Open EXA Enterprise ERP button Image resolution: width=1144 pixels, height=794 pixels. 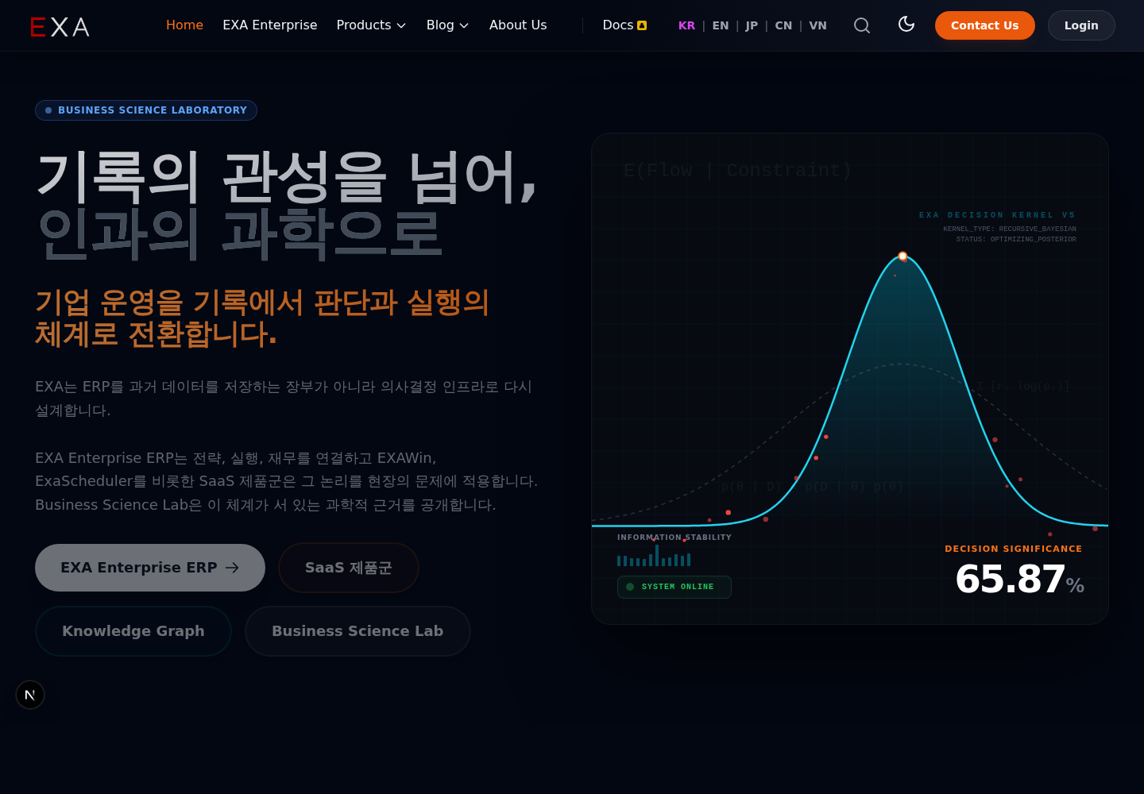pyautogui.click(x=150, y=568)
